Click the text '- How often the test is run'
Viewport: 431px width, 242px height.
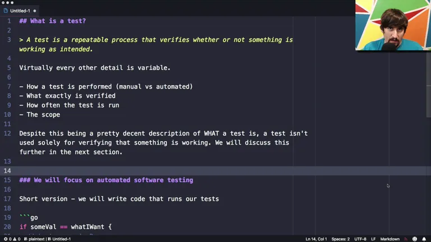(69, 105)
